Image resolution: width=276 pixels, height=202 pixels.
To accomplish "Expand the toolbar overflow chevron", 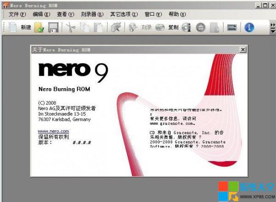I will (272, 28).
